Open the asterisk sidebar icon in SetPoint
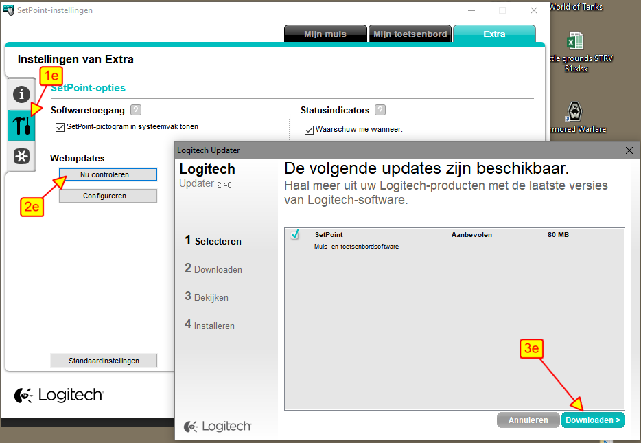The width and height of the screenshot is (641, 443). point(21,156)
